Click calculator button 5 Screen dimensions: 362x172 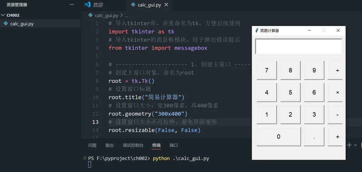[290, 93]
